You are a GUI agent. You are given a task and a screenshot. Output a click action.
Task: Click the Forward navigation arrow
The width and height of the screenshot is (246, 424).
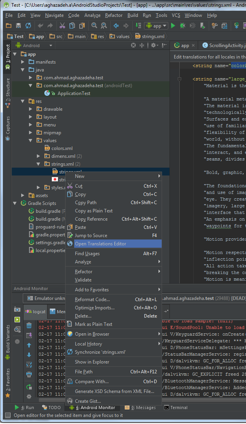(126, 26)
